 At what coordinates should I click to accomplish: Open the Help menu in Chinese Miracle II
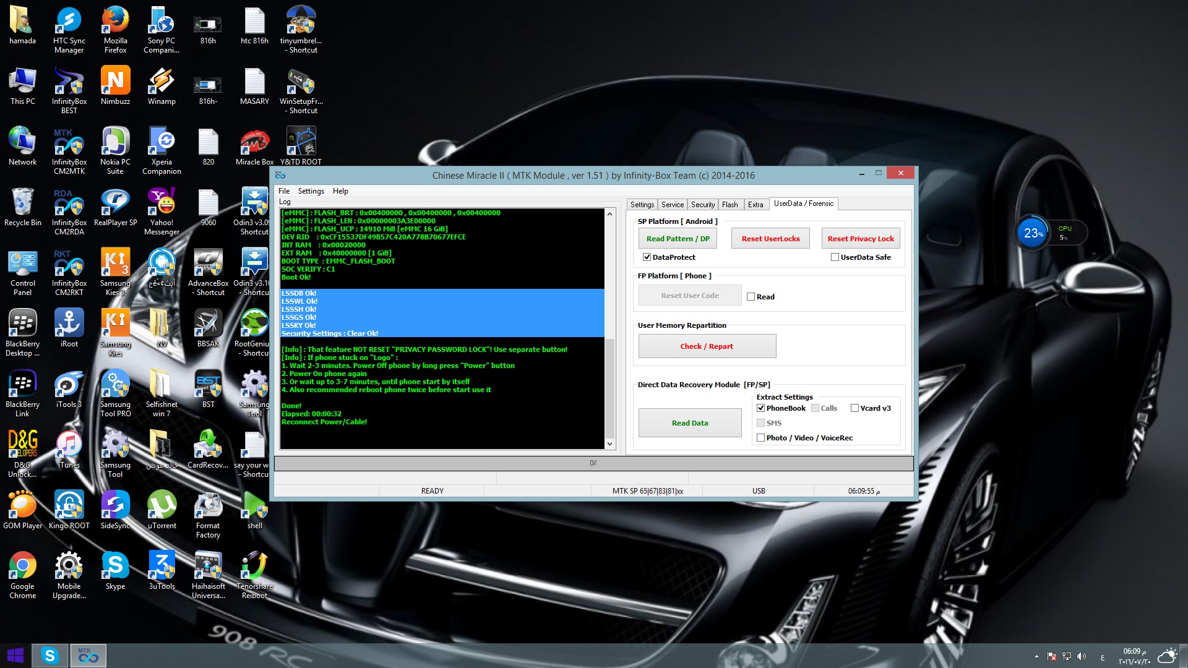coord(340,190)
